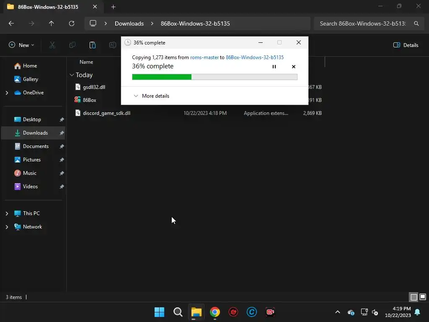Open File Explorer from taskbar

[196, 312]
